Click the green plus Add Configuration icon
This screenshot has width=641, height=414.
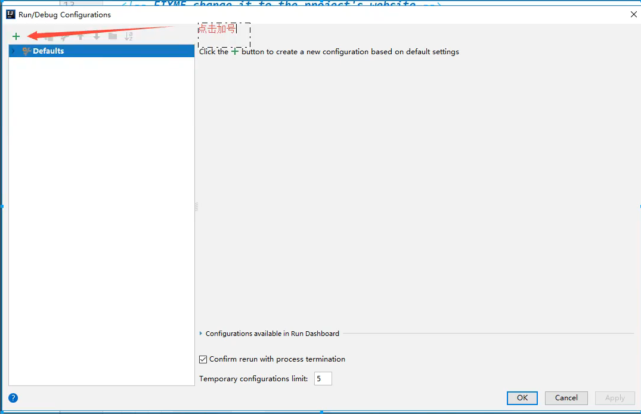(x=16, y=36)
